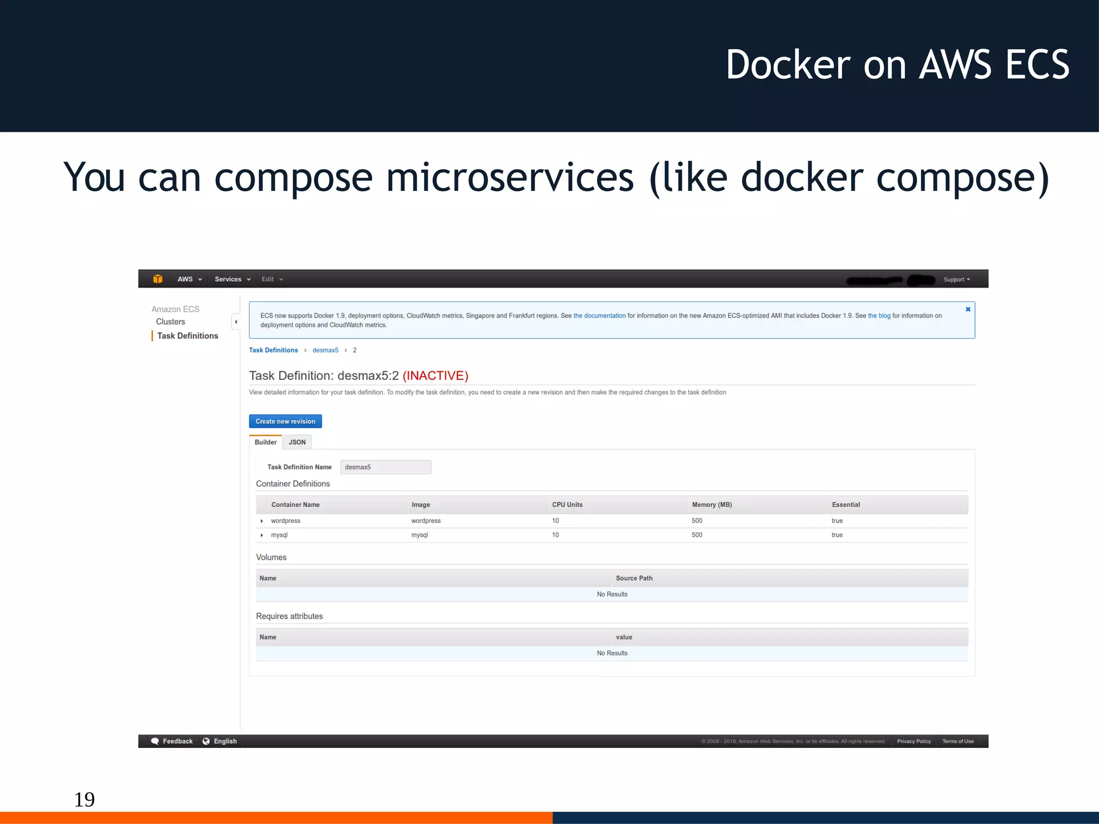Click the AWS orange cube logo
This screenshot has height=824, width=1099.
(157, 279)
